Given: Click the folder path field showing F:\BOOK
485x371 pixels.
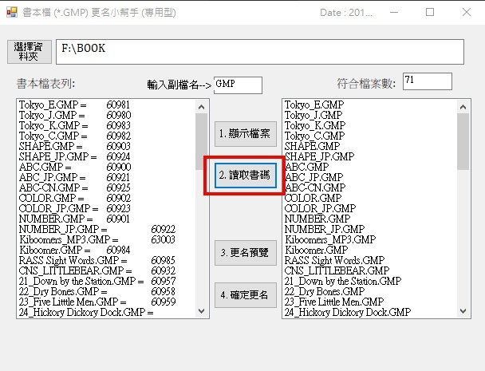Looking at the screenshot, I should coord(260,52).
